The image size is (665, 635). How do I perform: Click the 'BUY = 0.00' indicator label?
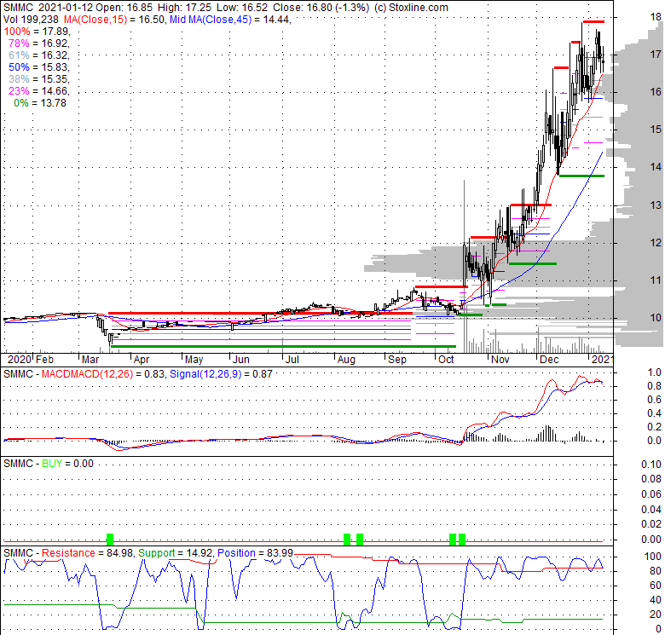(x=67, y=464)
